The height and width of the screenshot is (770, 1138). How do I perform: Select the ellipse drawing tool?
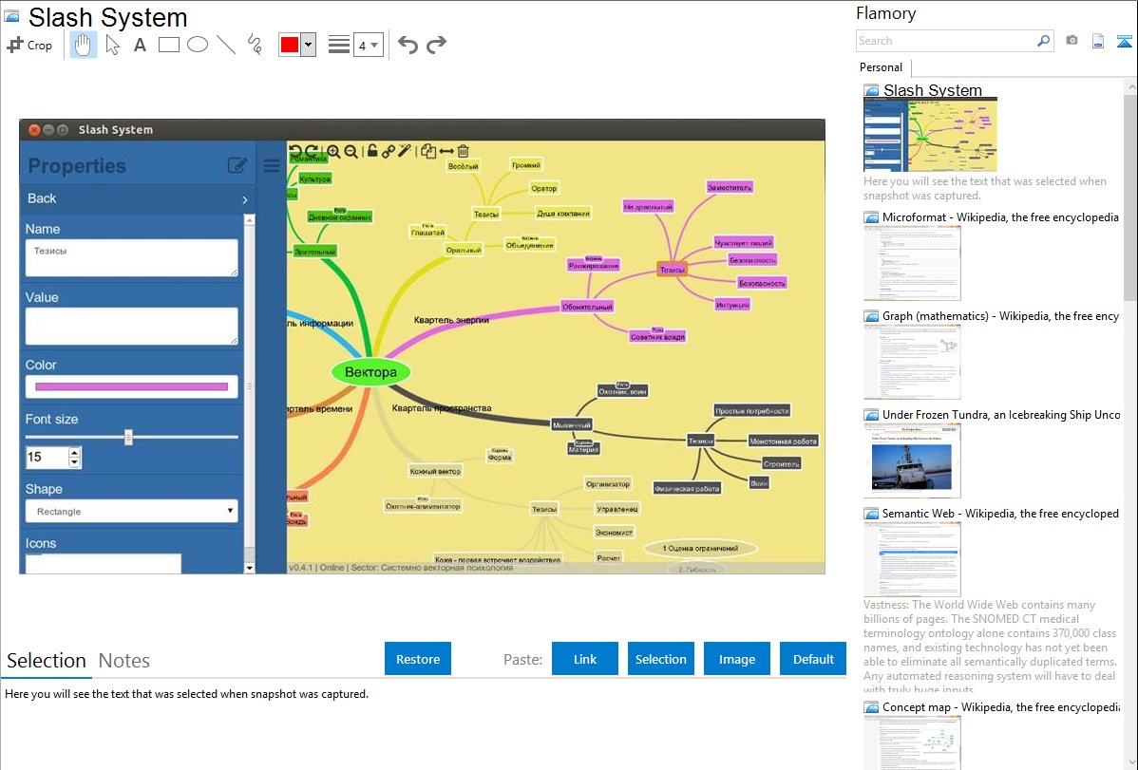pos(198,45)
